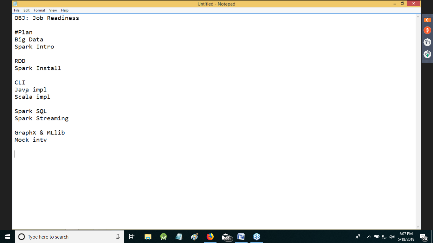Click the '#Plan' line
The width and height of the screenshot is (433, 243).
pos(23,32)
